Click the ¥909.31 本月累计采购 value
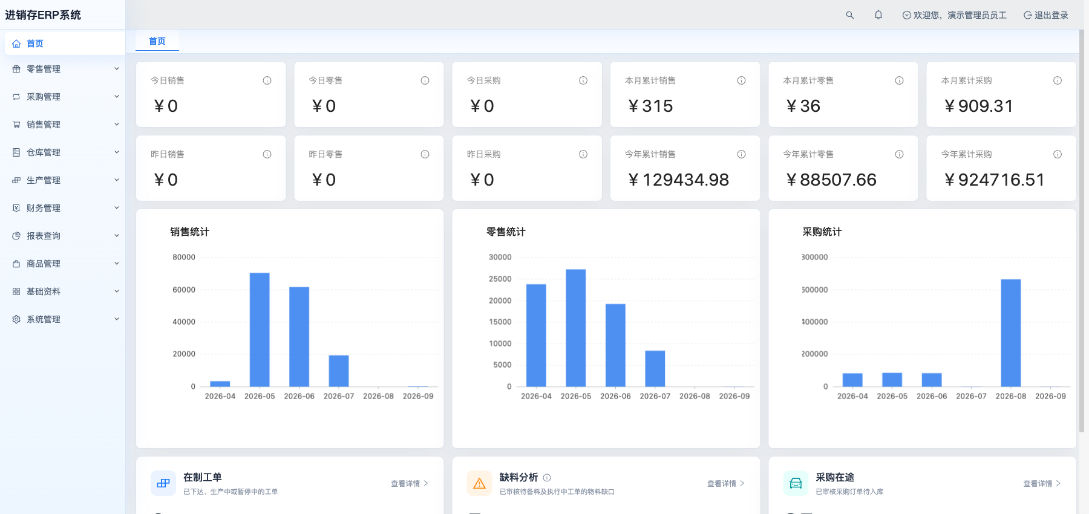Image resolution: width=1089 pixels, height=514 pixels. pos(978,106)
